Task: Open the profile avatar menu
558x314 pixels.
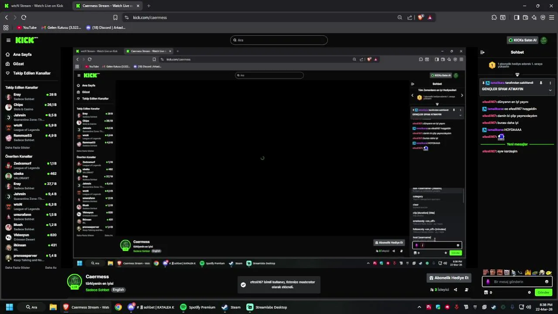Action: click(544, 40)
